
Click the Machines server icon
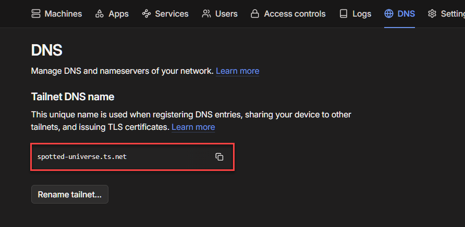(x=36, y=14)
